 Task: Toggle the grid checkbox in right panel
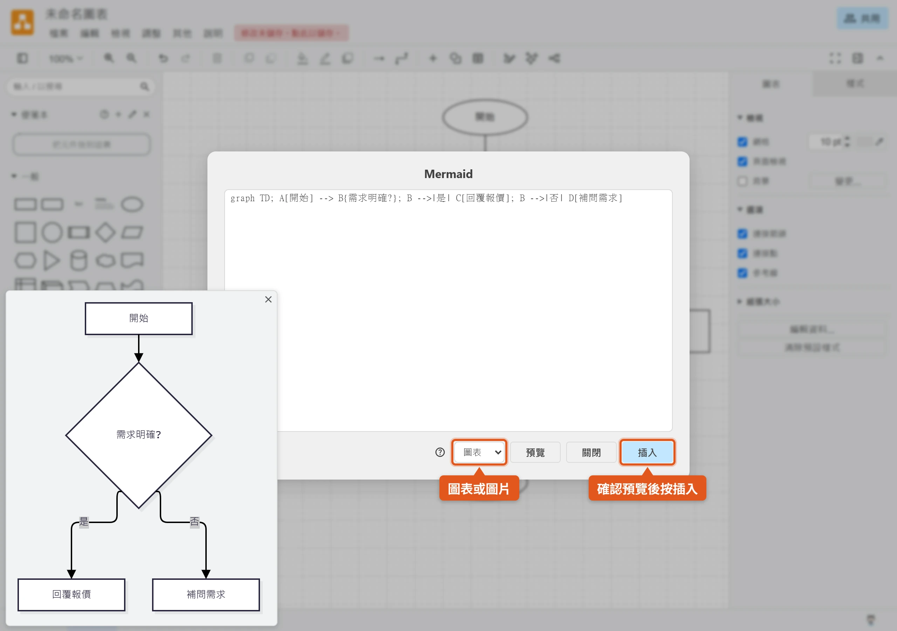[x=742, y=142]
